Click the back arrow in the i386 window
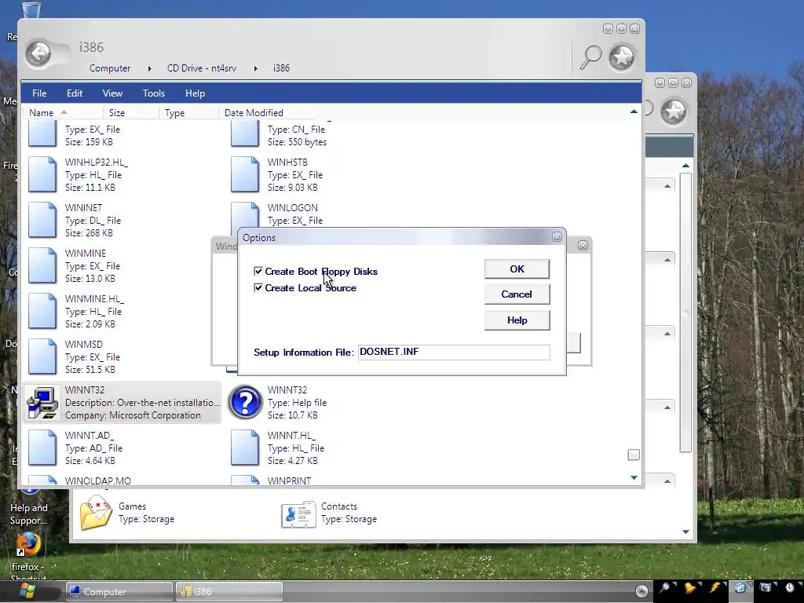This screenshot has width=804, height=603. point(38,53)
